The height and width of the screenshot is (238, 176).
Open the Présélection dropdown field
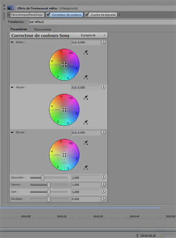tap(102, 22)
